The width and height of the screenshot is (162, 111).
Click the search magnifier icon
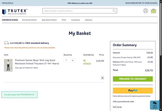coord(114,11)
